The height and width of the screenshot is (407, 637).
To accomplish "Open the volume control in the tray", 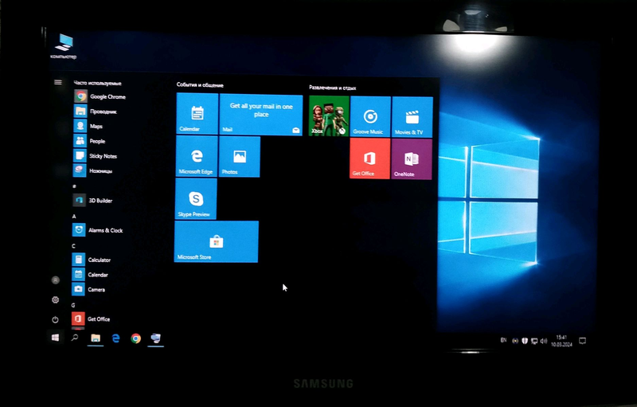I will tap(544, 341).
